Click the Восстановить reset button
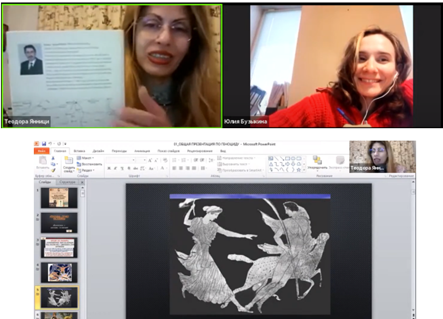This screenshot has height=319, width=443. pos(89,164)
